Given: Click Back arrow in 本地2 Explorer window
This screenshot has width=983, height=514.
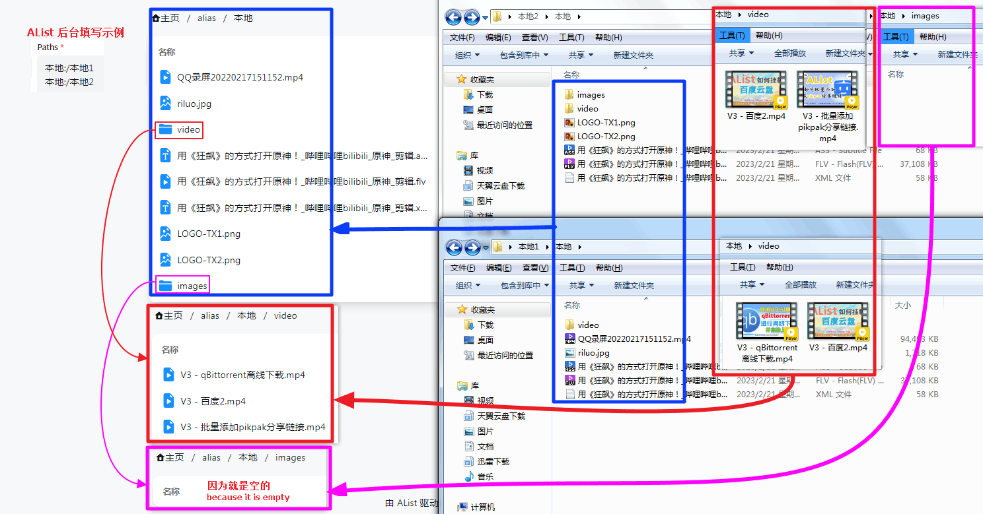Looking at the screenshot, I should coord(453,17).
